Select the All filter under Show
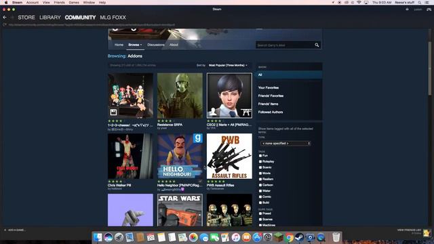The image size is (434, 244). coord(289,75)
